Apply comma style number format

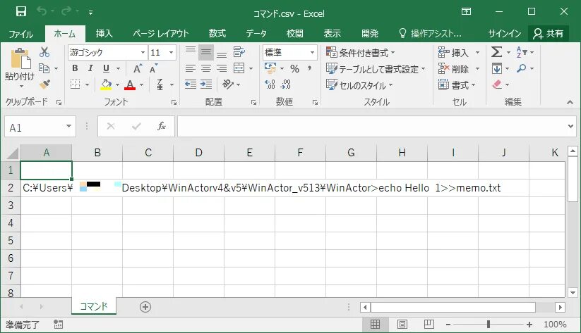[x=309, y=68]
